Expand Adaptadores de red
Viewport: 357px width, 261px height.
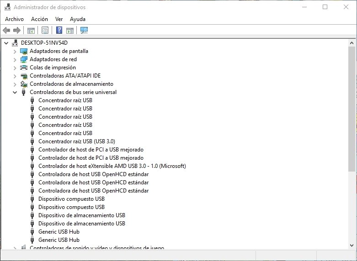coord(15,60)
